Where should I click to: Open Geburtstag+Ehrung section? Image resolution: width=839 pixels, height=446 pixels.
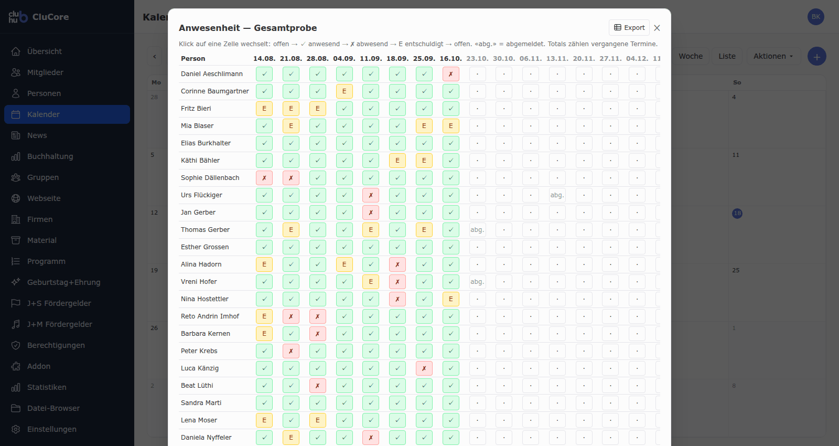67,282
